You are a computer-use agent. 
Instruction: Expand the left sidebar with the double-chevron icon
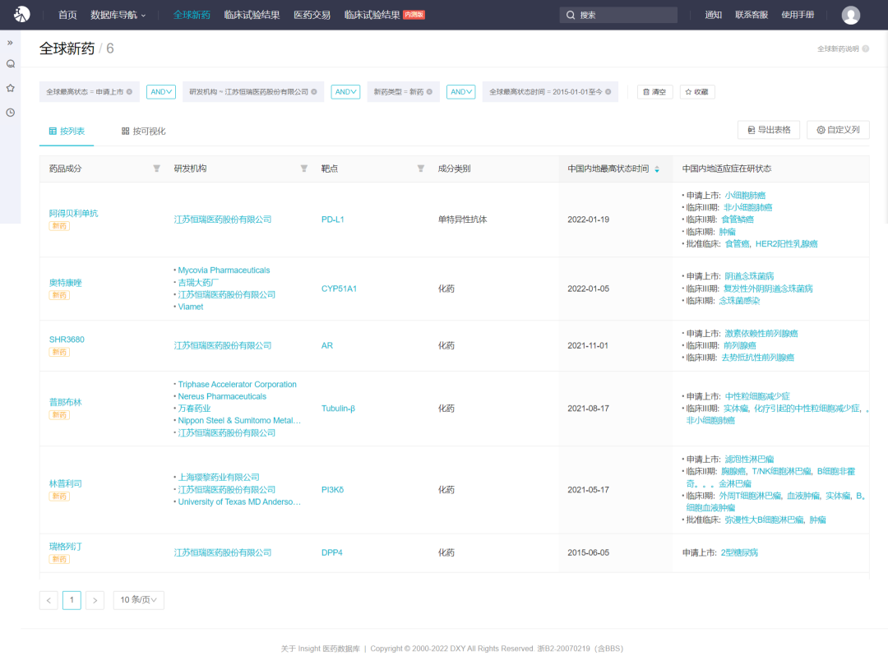10,43
